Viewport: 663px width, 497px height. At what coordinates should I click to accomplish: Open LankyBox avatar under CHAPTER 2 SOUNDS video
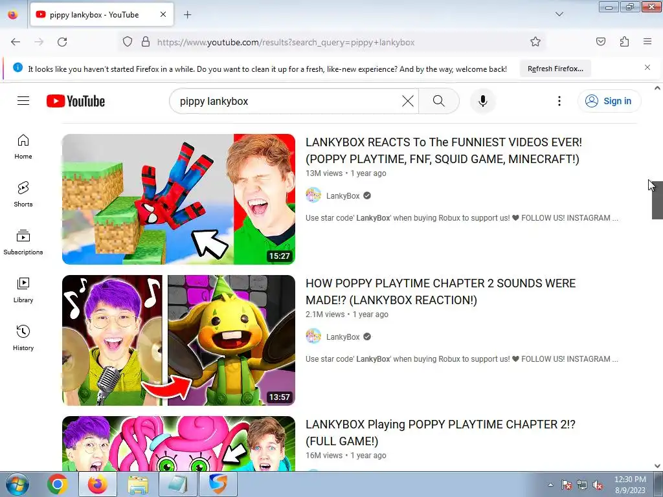[313, 337]
